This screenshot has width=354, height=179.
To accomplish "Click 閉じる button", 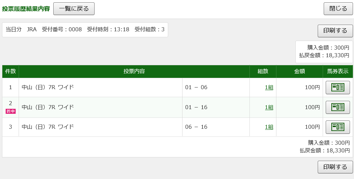I will [338, 9].
